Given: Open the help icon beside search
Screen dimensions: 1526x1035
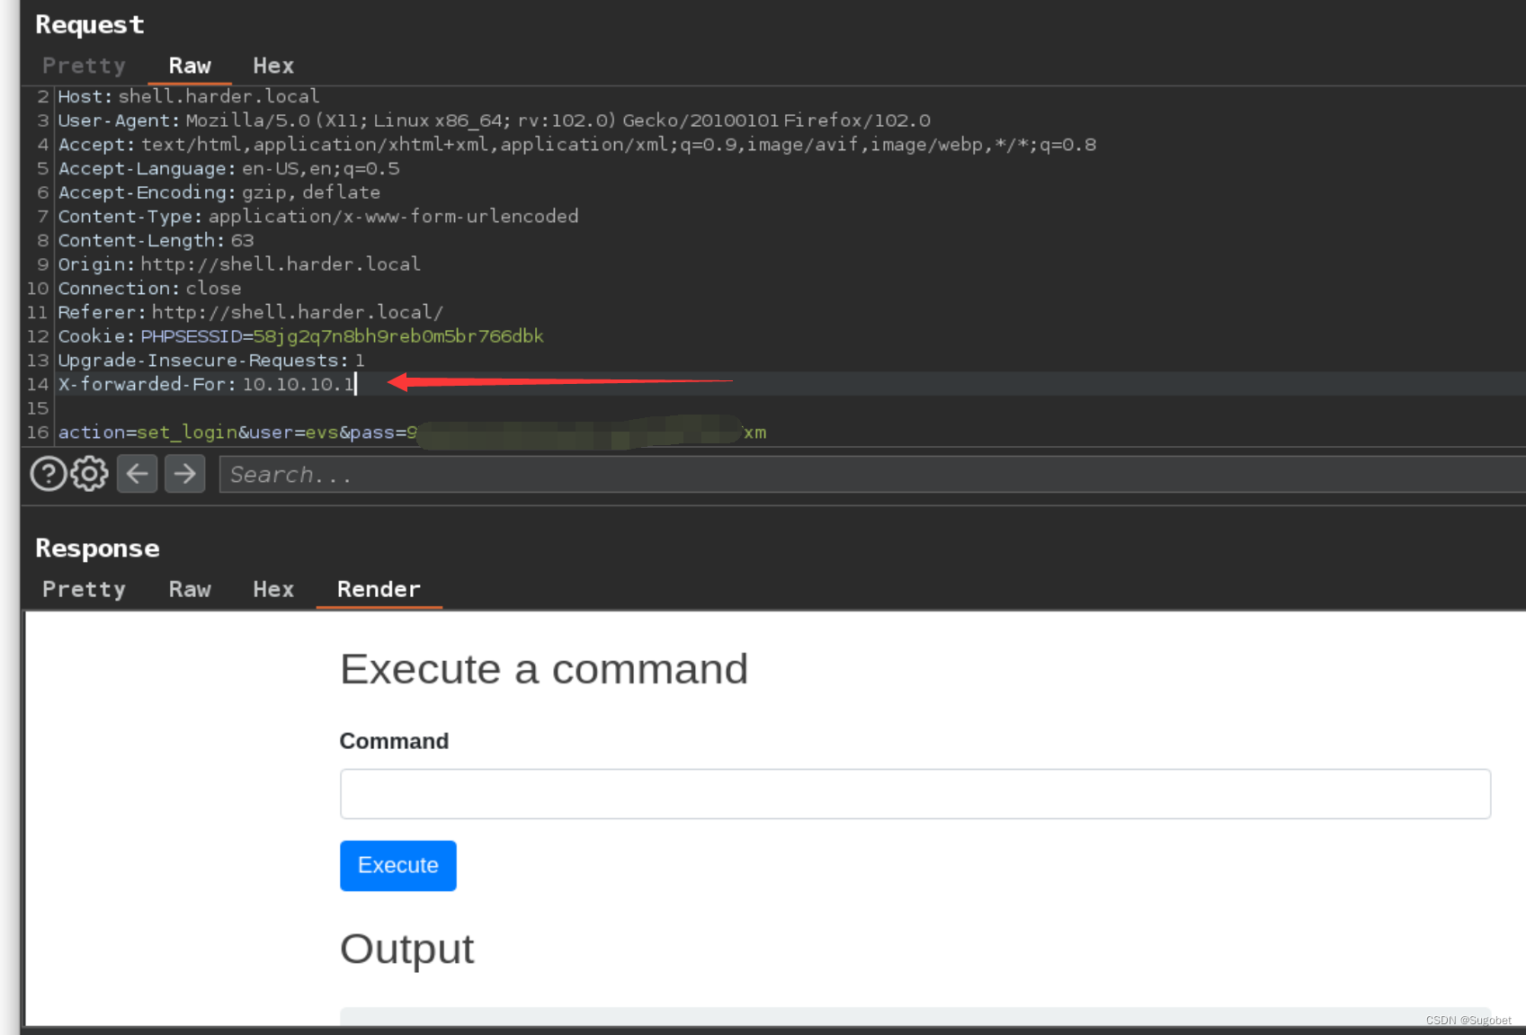Looking at the screenshot, I should tap(49, 474).
